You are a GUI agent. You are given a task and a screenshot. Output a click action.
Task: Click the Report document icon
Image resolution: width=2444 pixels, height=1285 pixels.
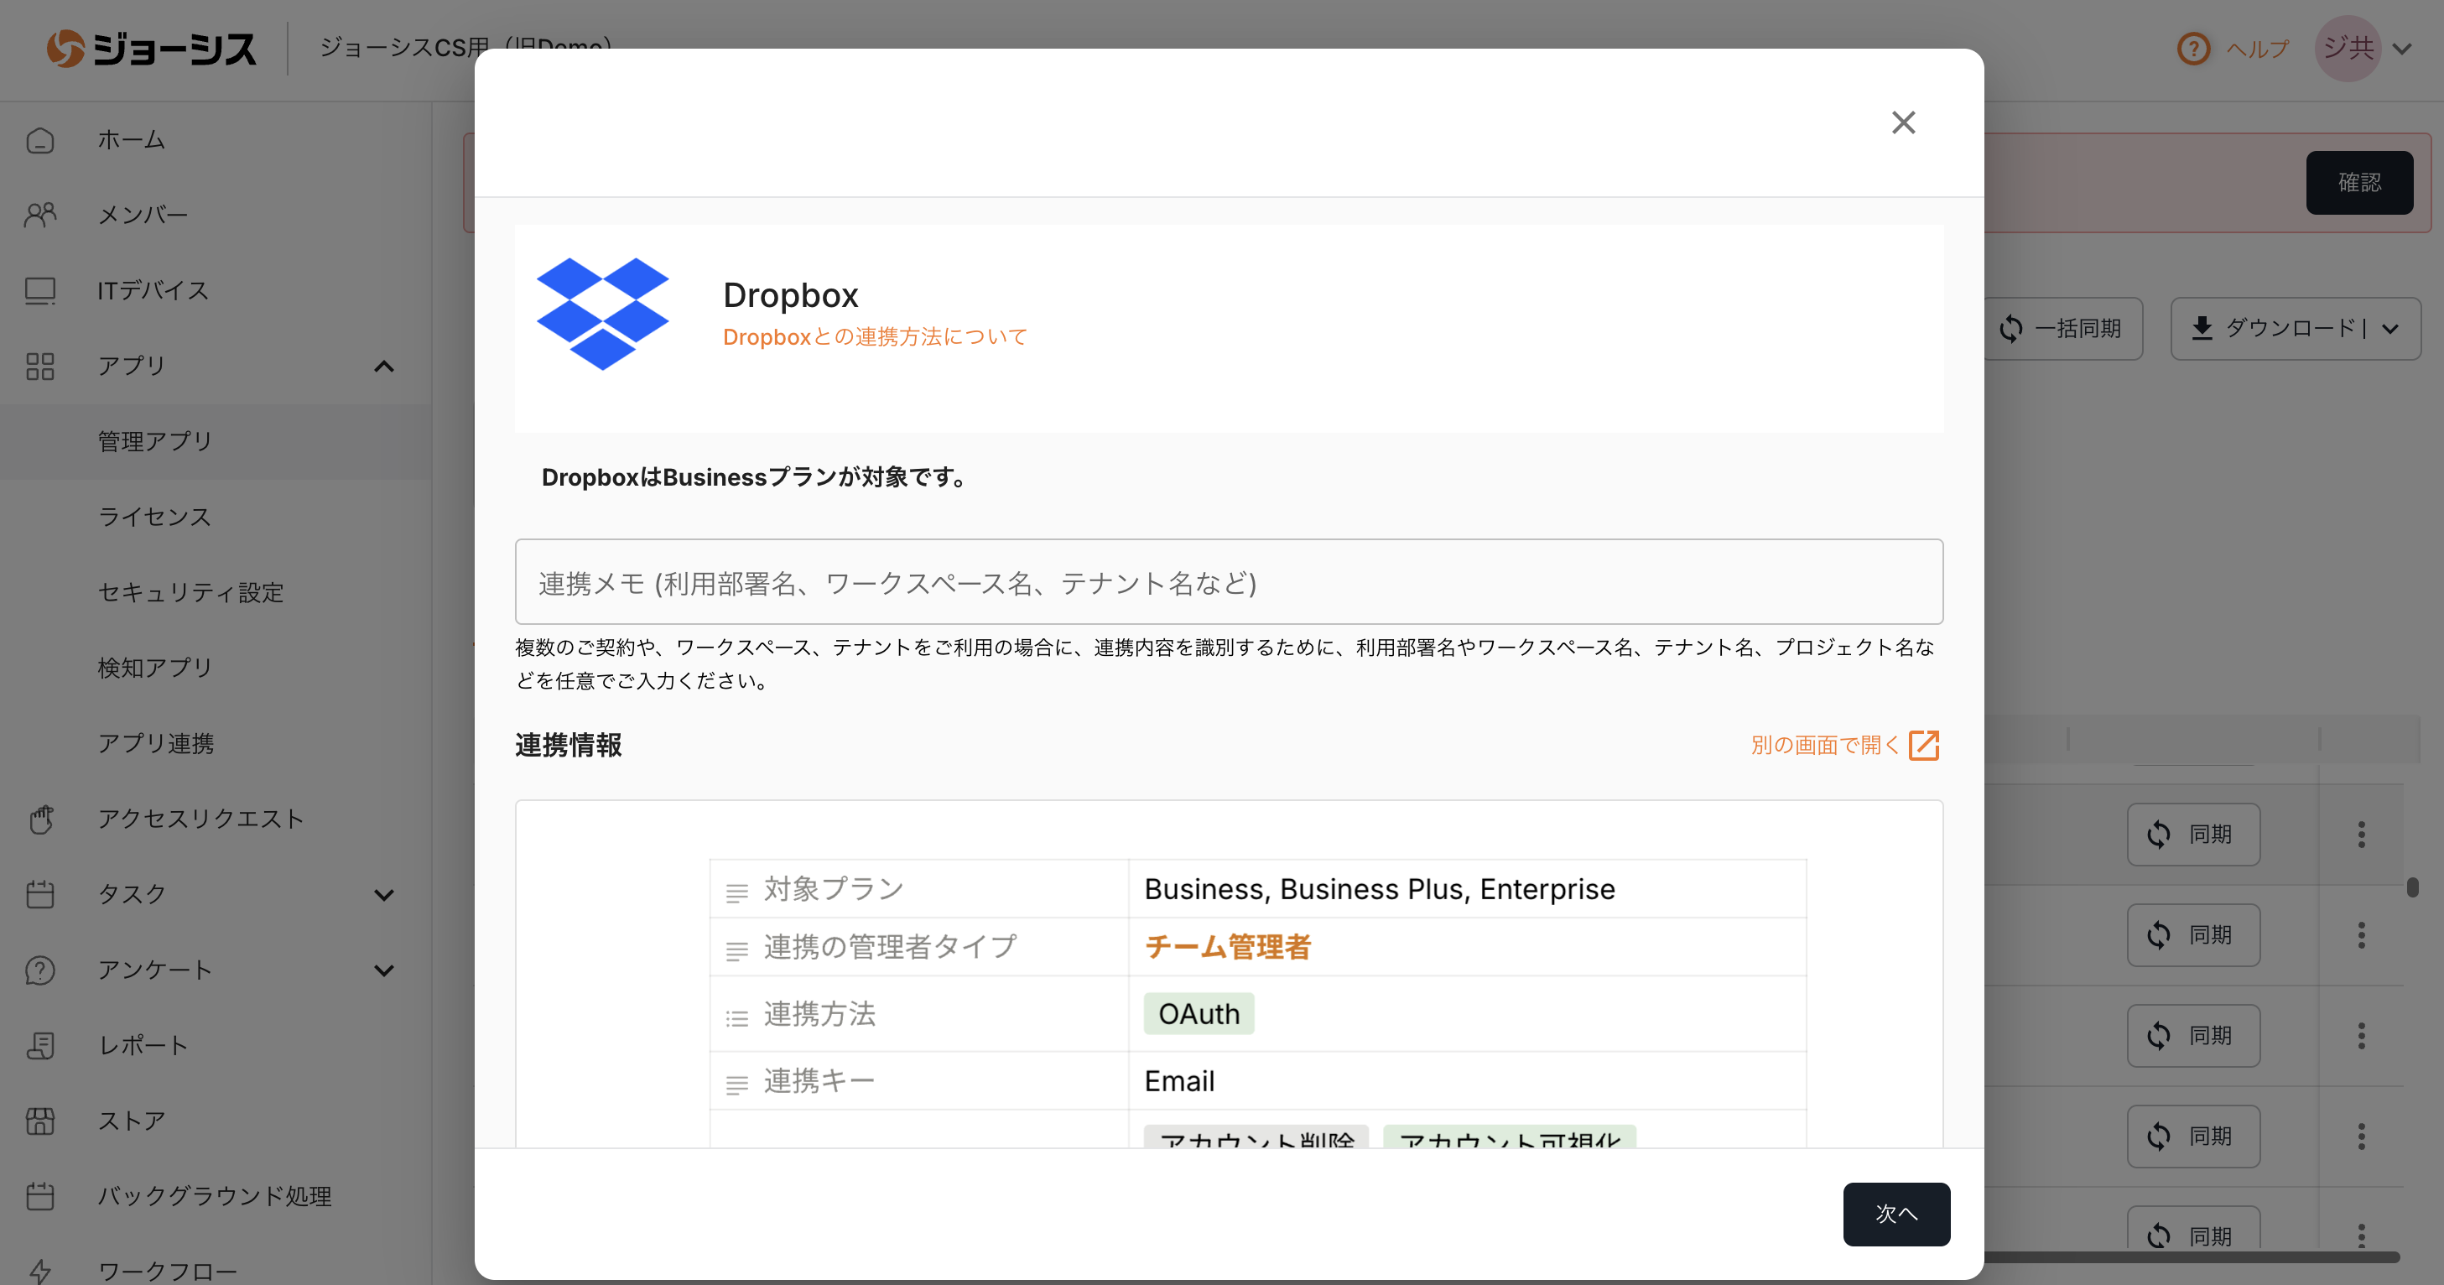40,1045
